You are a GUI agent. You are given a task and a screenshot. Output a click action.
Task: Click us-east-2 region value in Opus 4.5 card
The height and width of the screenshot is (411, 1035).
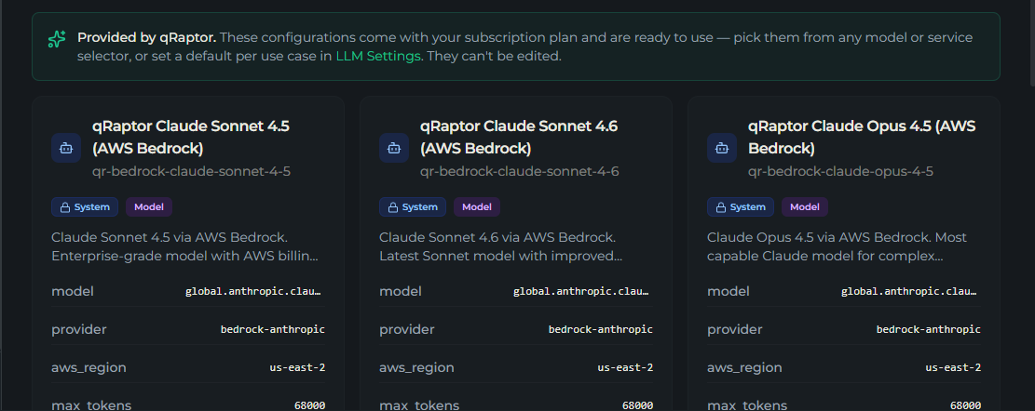[x=953, y=367]
